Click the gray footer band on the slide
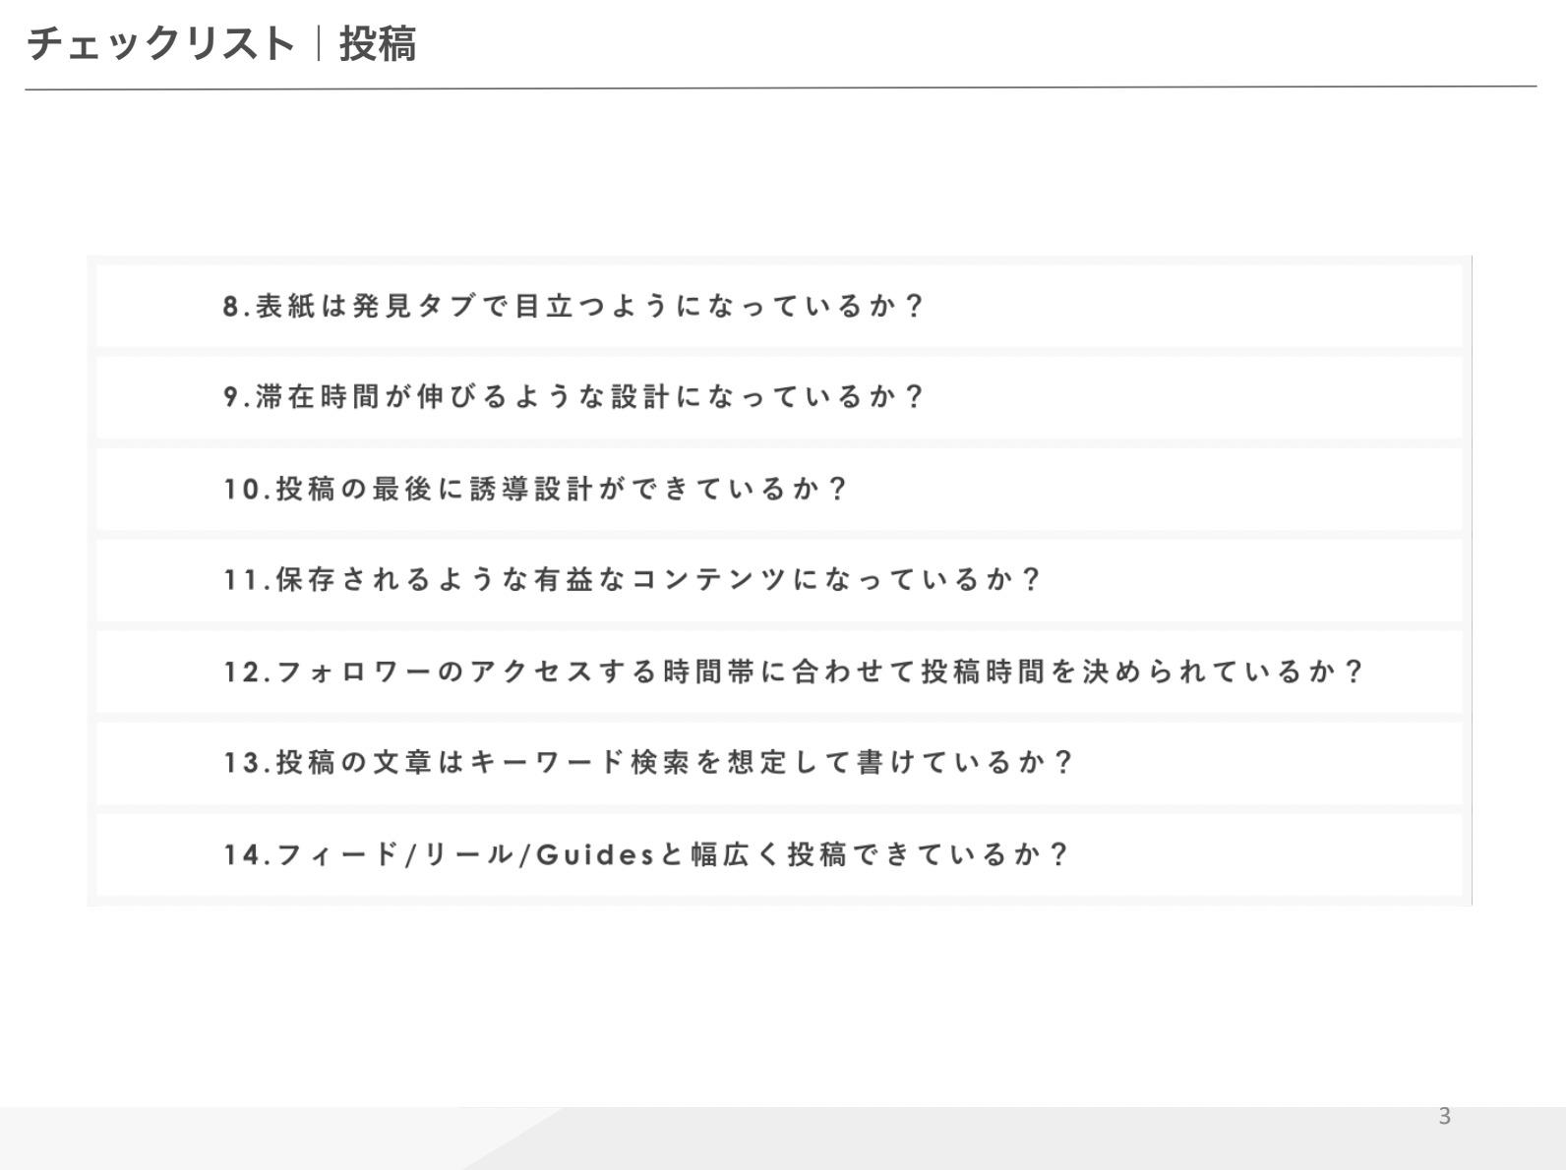1566x1170 pixels. pyautogui.click(x=783, y=1139)
